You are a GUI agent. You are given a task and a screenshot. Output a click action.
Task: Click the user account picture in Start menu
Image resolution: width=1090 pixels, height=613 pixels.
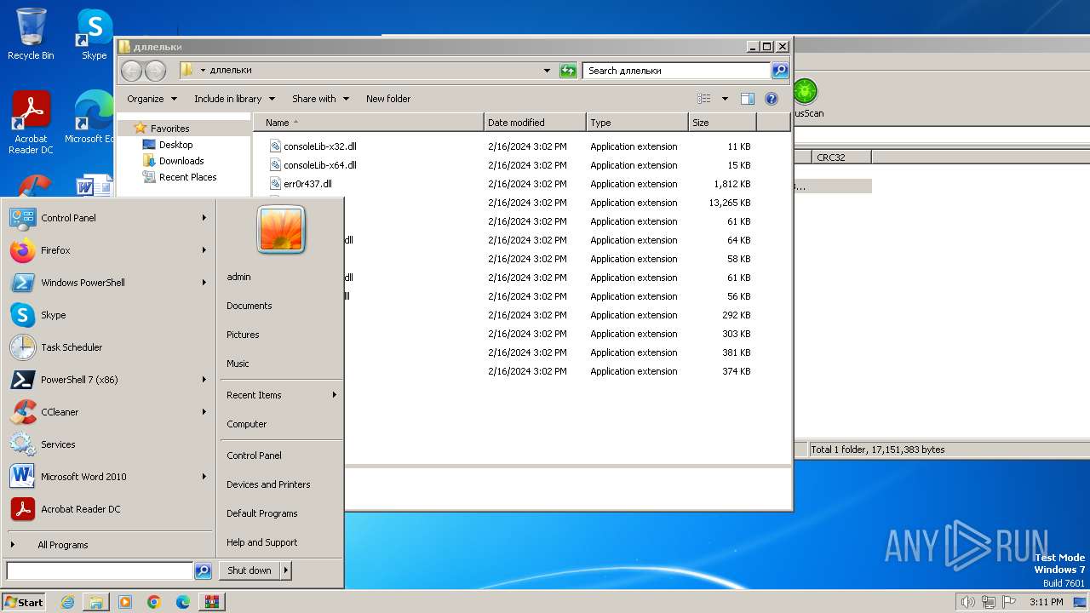281,229
